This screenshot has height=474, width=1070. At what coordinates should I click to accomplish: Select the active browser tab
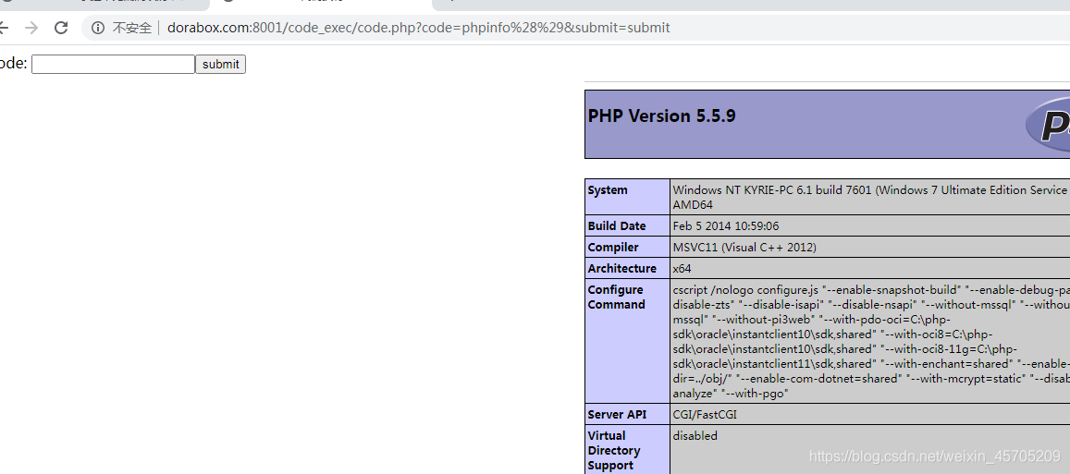[x=321, y=4]
